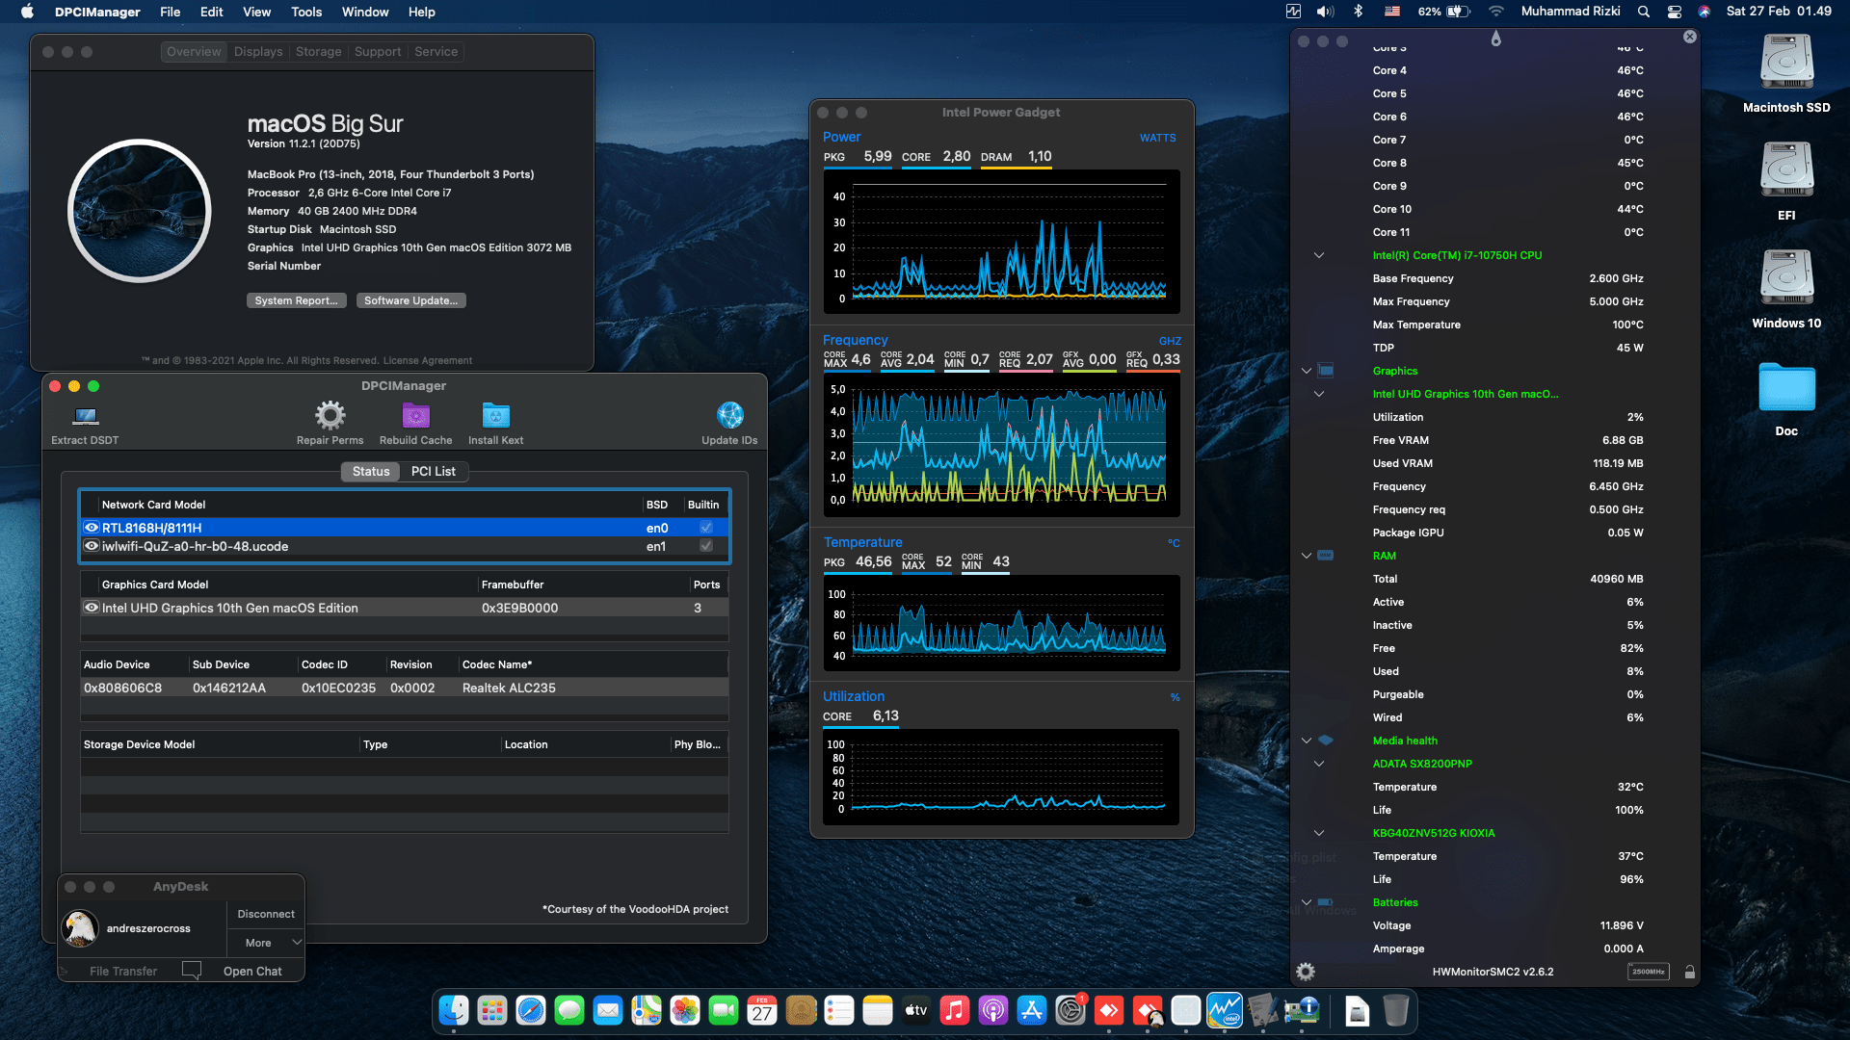The width and height of the screenshot is (1850, 1040).
Task: Collapse the RAM sensor group
Action: tap(1306, 556)
